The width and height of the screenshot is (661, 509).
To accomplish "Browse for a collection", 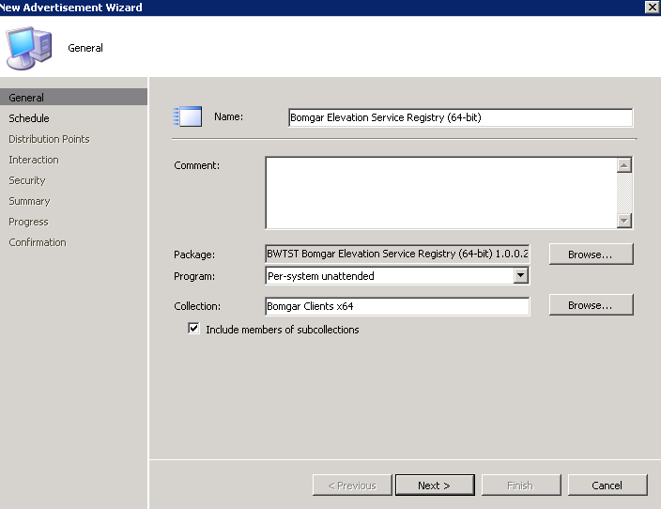I will pos(591,305).
